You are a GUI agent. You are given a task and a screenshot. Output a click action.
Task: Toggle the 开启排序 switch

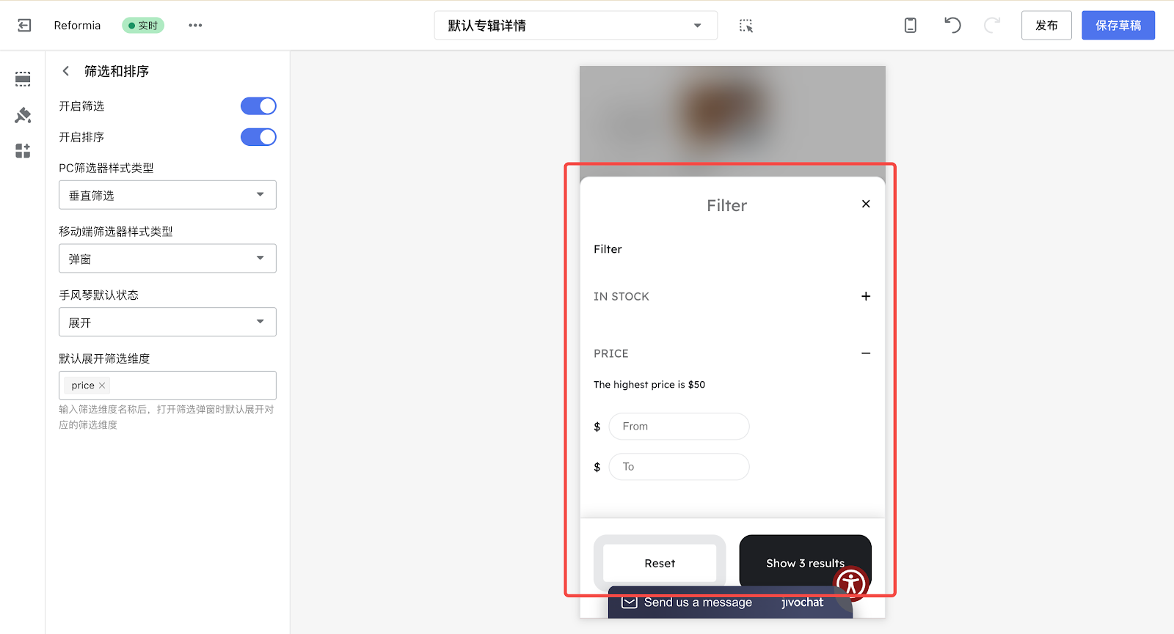point(258,137)
